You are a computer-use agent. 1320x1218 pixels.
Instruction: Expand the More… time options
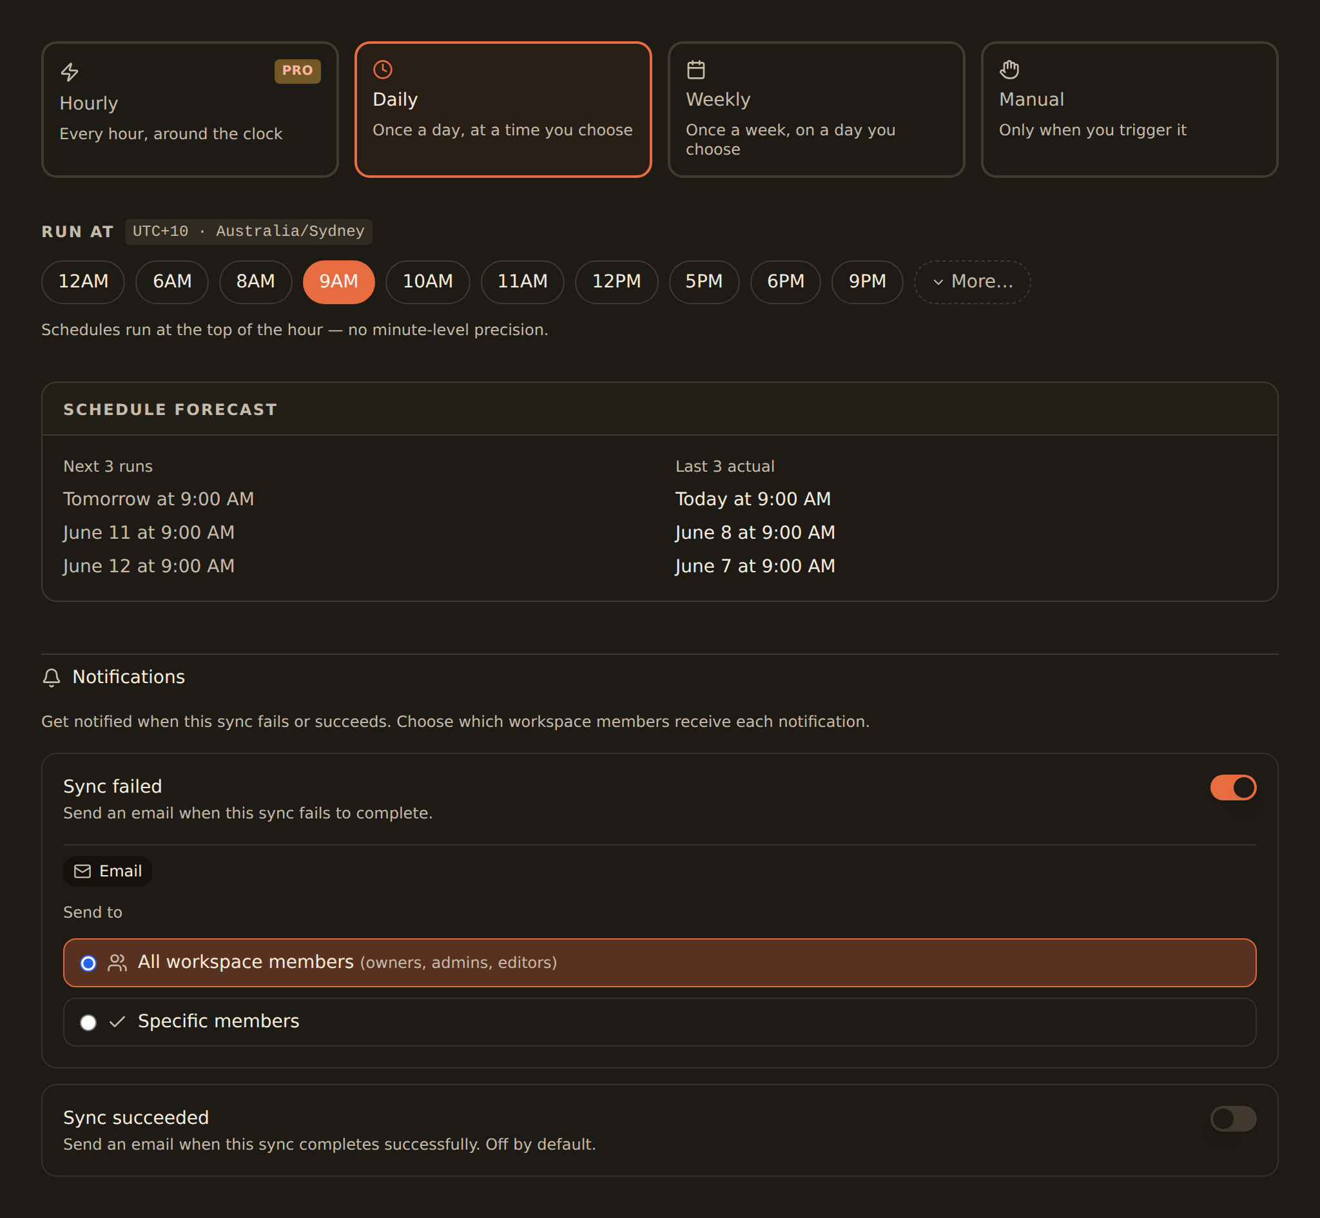[x=972, y=282]
